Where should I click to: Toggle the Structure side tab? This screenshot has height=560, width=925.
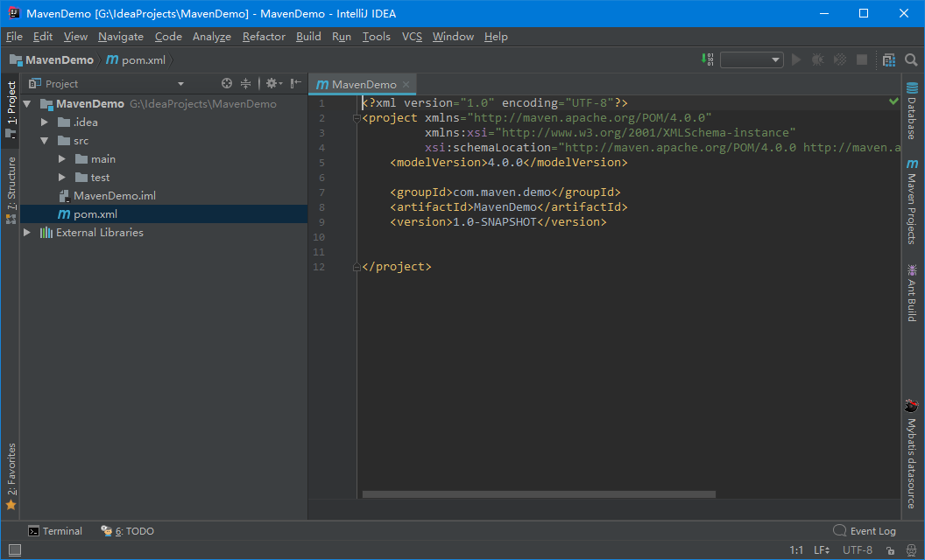coord(11,190)
